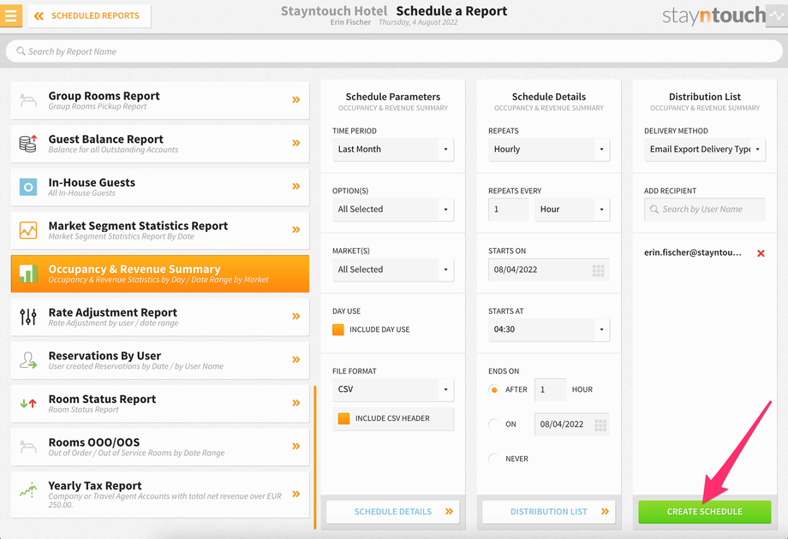Click the Repeats Every number field
Image resolution: width=788 pixels, height=539 pixels.
[508, 210]
